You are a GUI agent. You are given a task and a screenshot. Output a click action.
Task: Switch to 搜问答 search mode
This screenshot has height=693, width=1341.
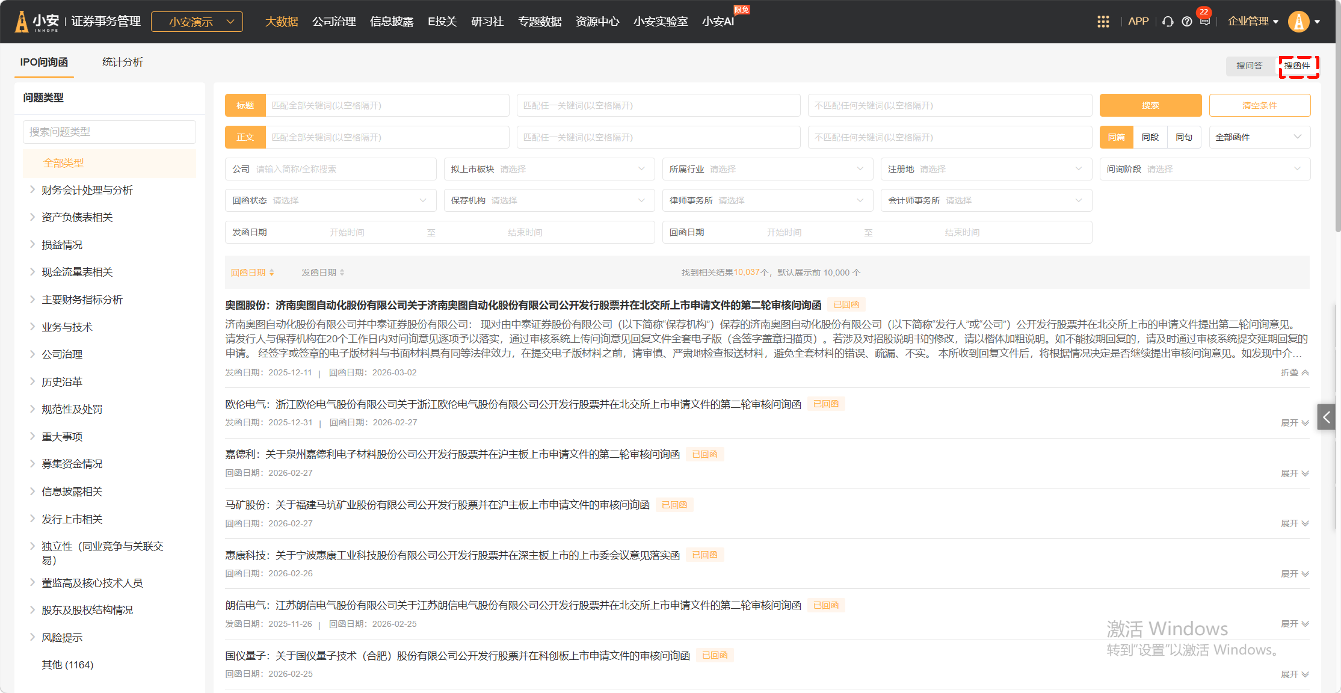point(1249,66)
